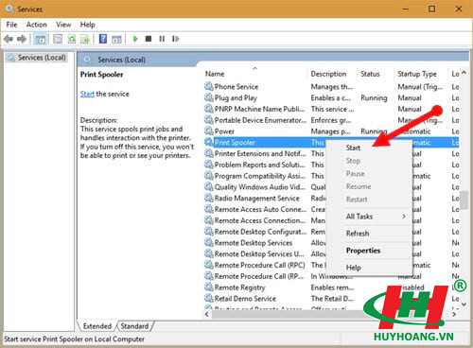Switch to the Extended tab

(x=97, y=326)
